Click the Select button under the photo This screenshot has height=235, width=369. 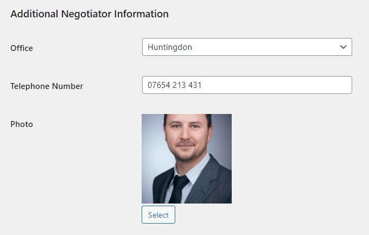click(x=158, y=215)
